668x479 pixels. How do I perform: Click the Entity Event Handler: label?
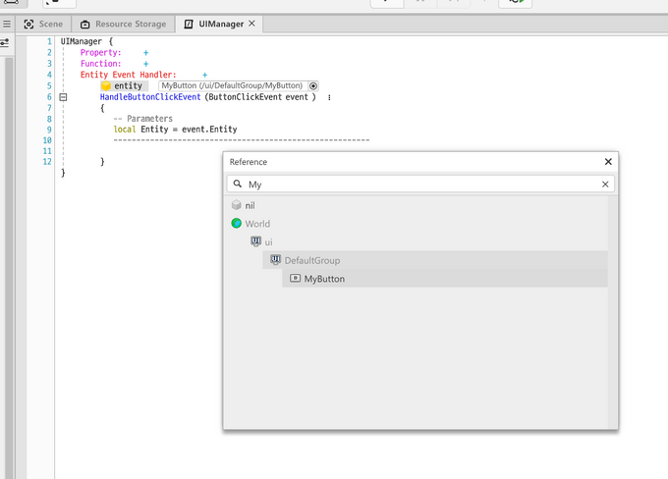129,75
